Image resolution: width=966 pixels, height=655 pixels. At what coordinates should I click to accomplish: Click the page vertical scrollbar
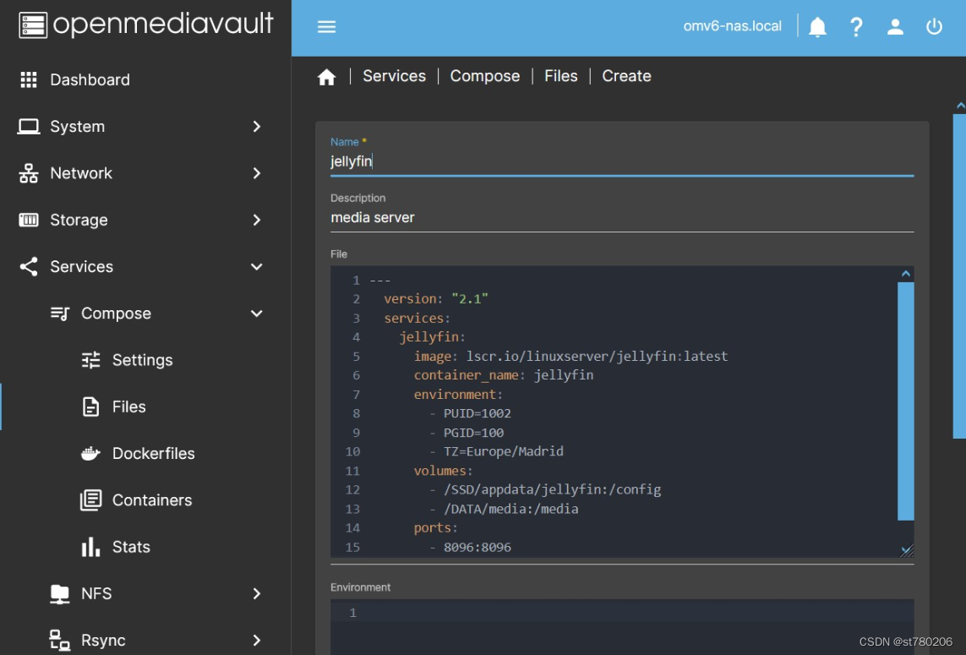coord(959,276)
